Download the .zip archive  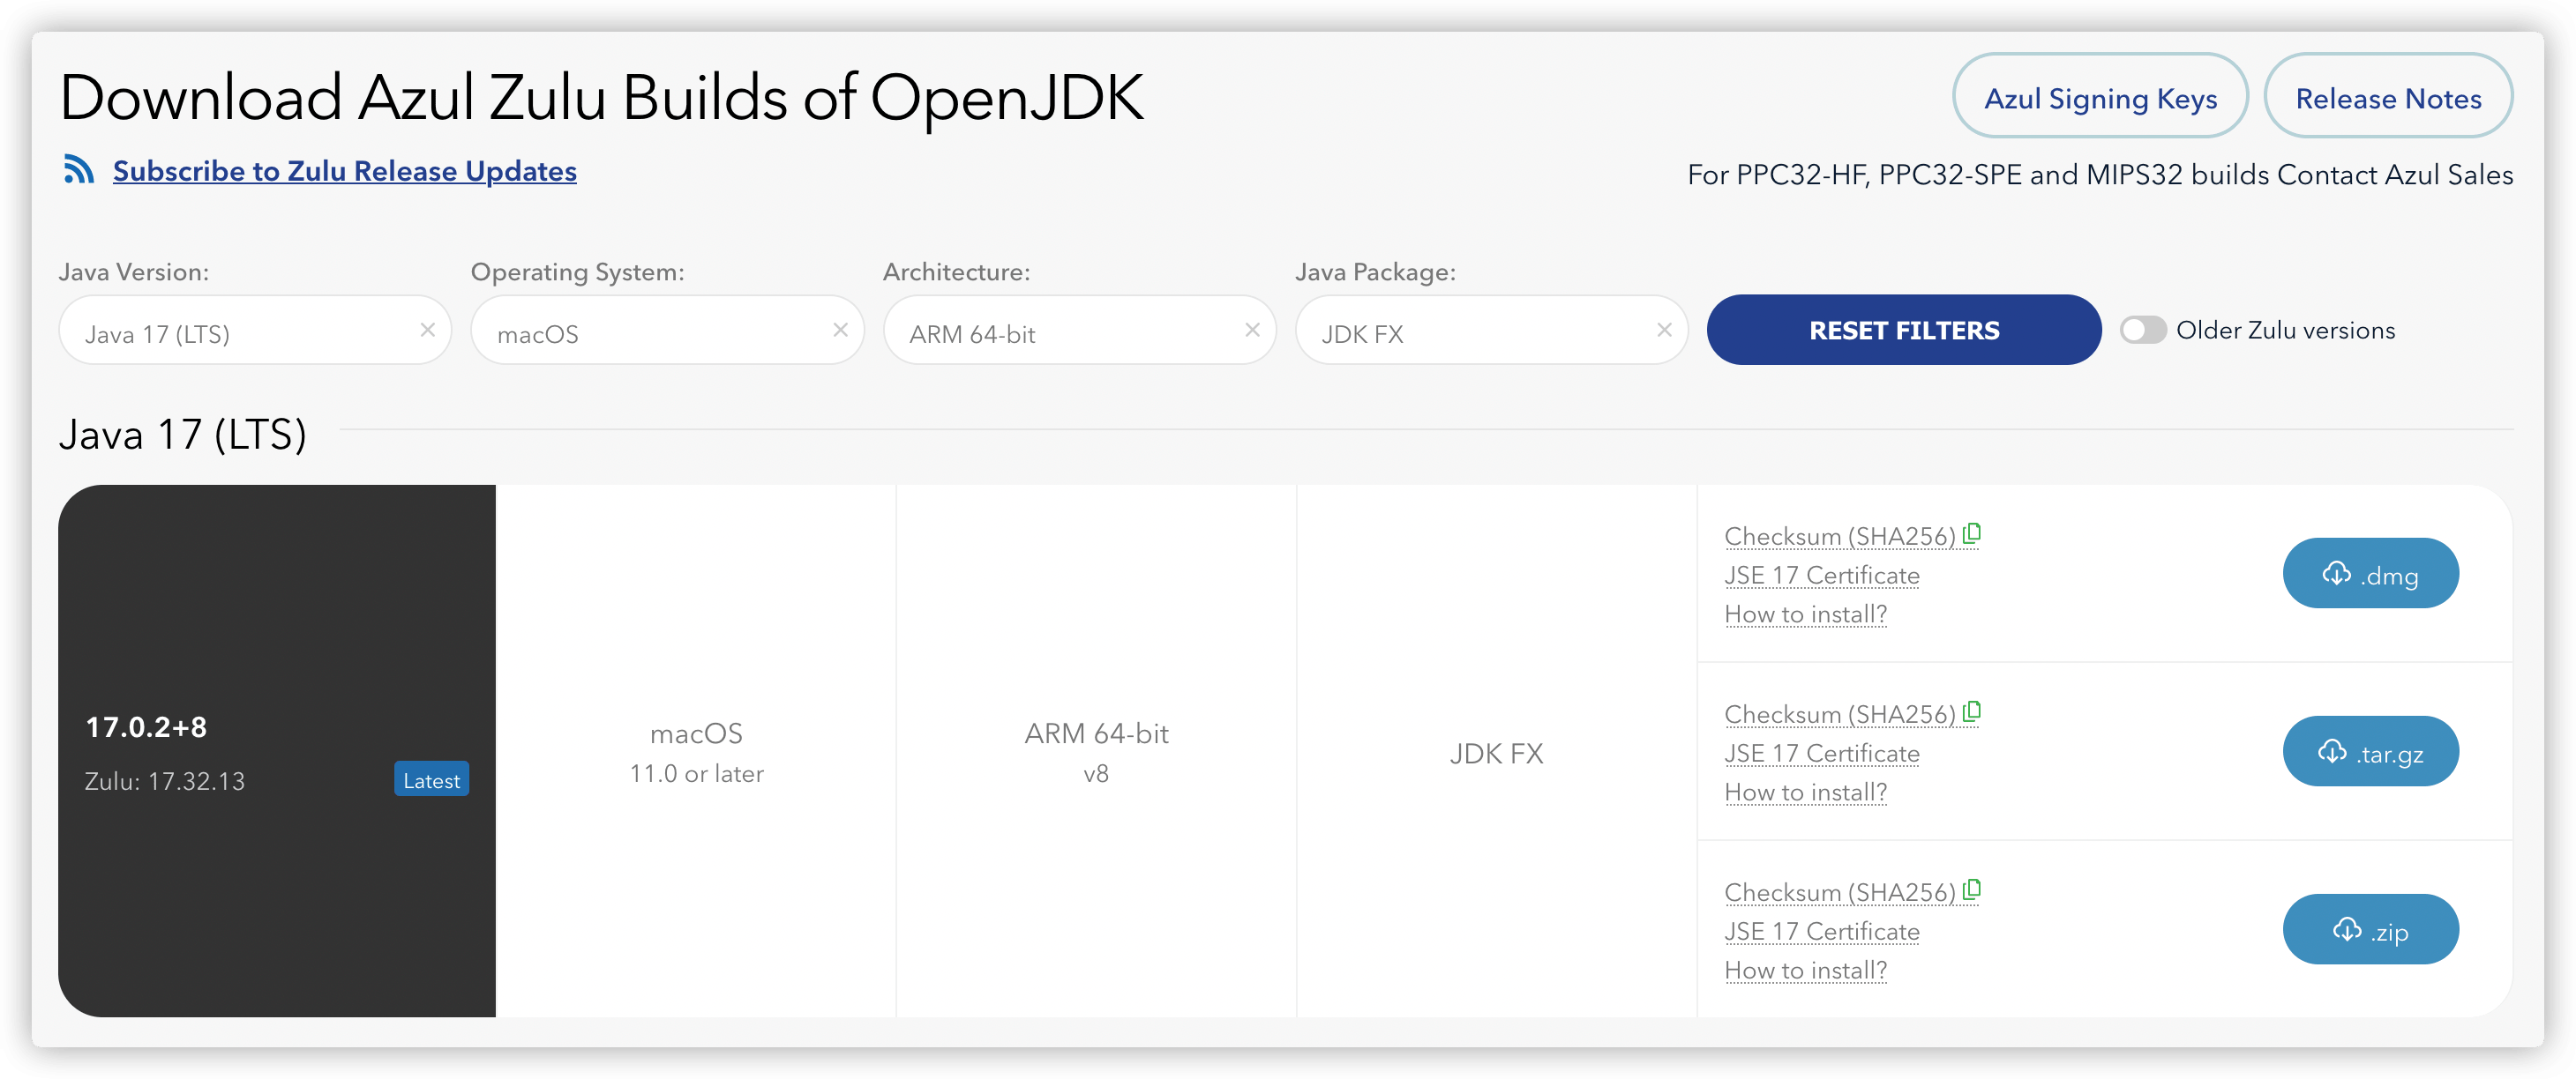click(2370, 930)
